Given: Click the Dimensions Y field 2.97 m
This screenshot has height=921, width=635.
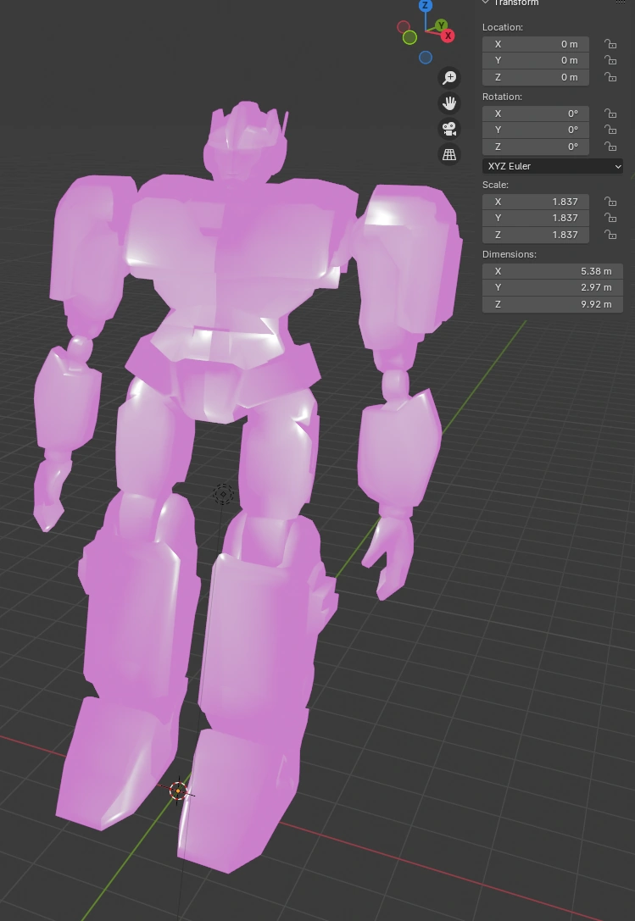Looking at the screenshot, I should (553, 287).
